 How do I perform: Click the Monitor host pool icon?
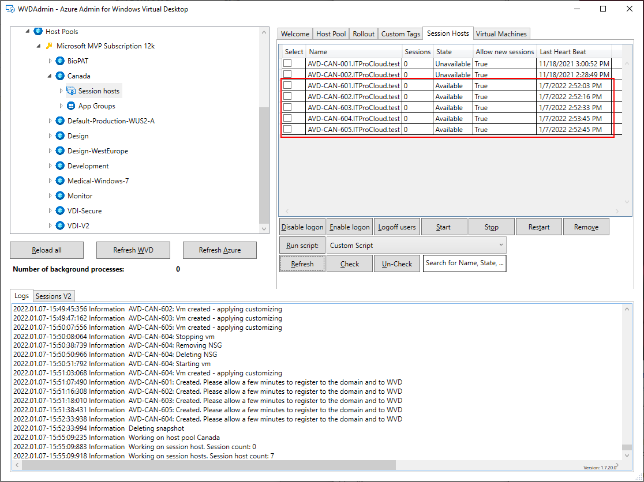click(x=61, y=195)
